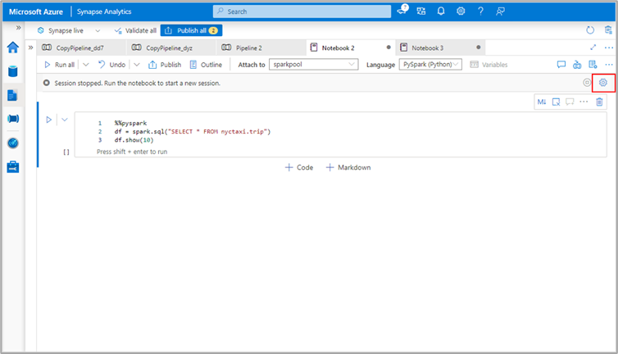Expand the collapsed resource pane chevrons
The image size is (618, 354).
pyautogui.click(x=31, y=48)
